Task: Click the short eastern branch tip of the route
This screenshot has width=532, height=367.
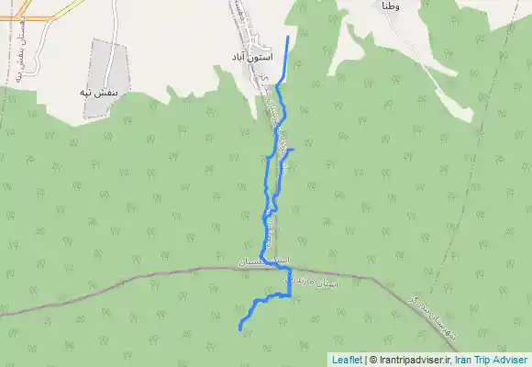Action: coord(293,150)
